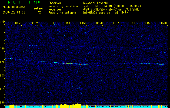The width and height of the screenshot is (170, 108).
Task: Click the 0.7 kHz axis label
Action: click(2, 89)
